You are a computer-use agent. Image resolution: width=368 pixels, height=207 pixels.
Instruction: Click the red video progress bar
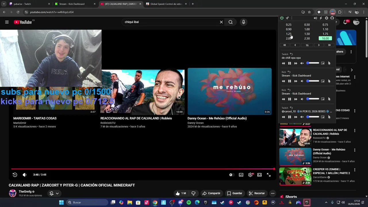pos(143,169)
